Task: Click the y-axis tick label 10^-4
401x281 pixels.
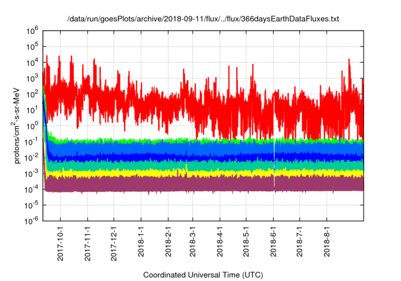Action: [x=31, y=189]
